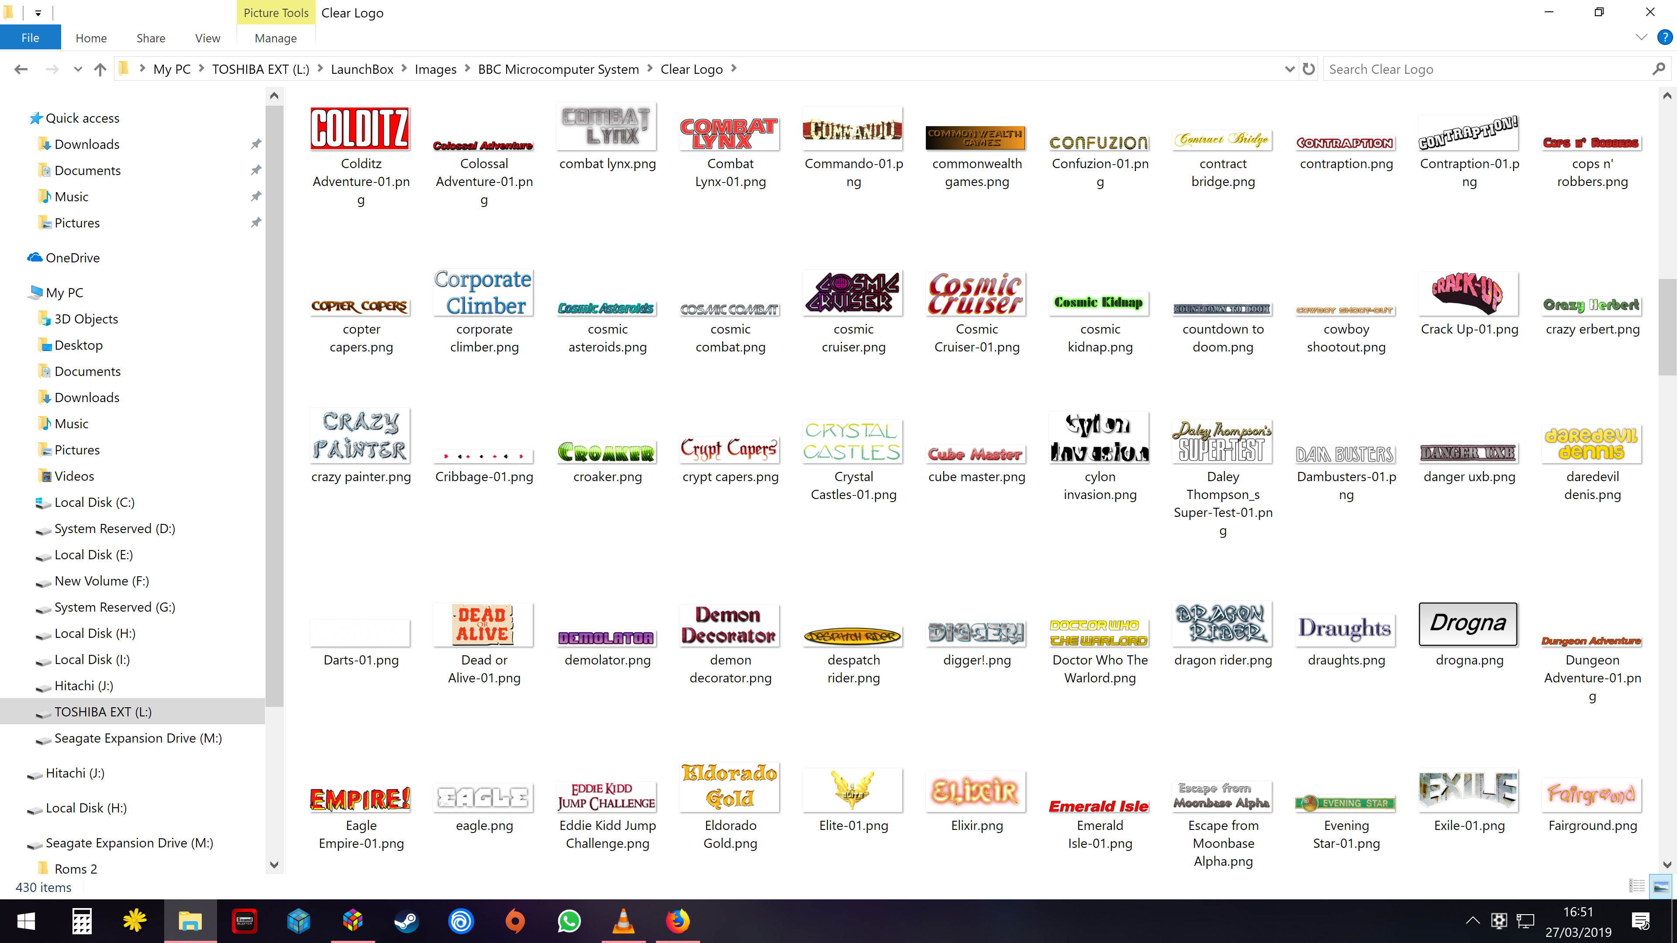1677x943 pixels.
Task: Open the File menu tab
Action: tap(31, 38)
